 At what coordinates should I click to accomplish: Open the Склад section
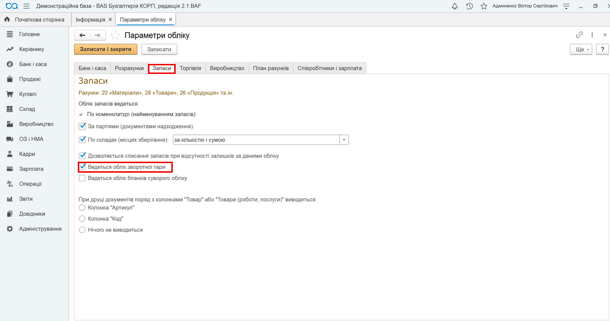click(x=34, y=109)
